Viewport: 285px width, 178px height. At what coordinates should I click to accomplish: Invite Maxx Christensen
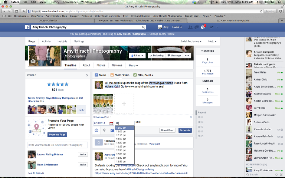83,165
